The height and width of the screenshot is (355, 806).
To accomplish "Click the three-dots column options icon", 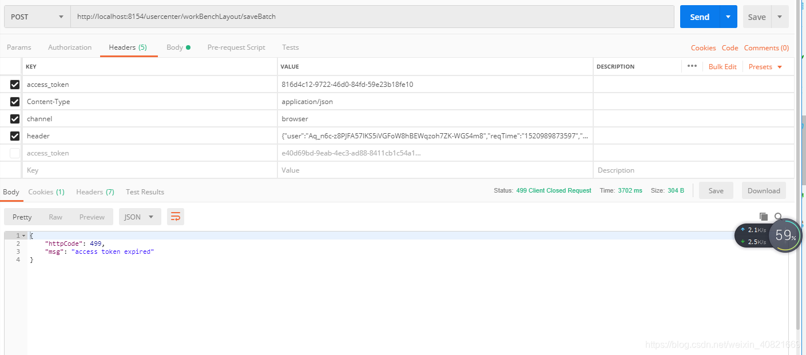I will coord(692,66).
